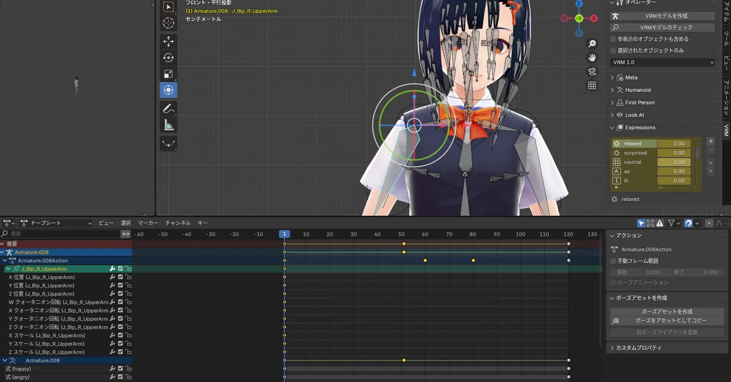Click keyframe at frame 60 on Armature.008Action row
The width and height of the screenshot is (731, 382).
[425, 260]
